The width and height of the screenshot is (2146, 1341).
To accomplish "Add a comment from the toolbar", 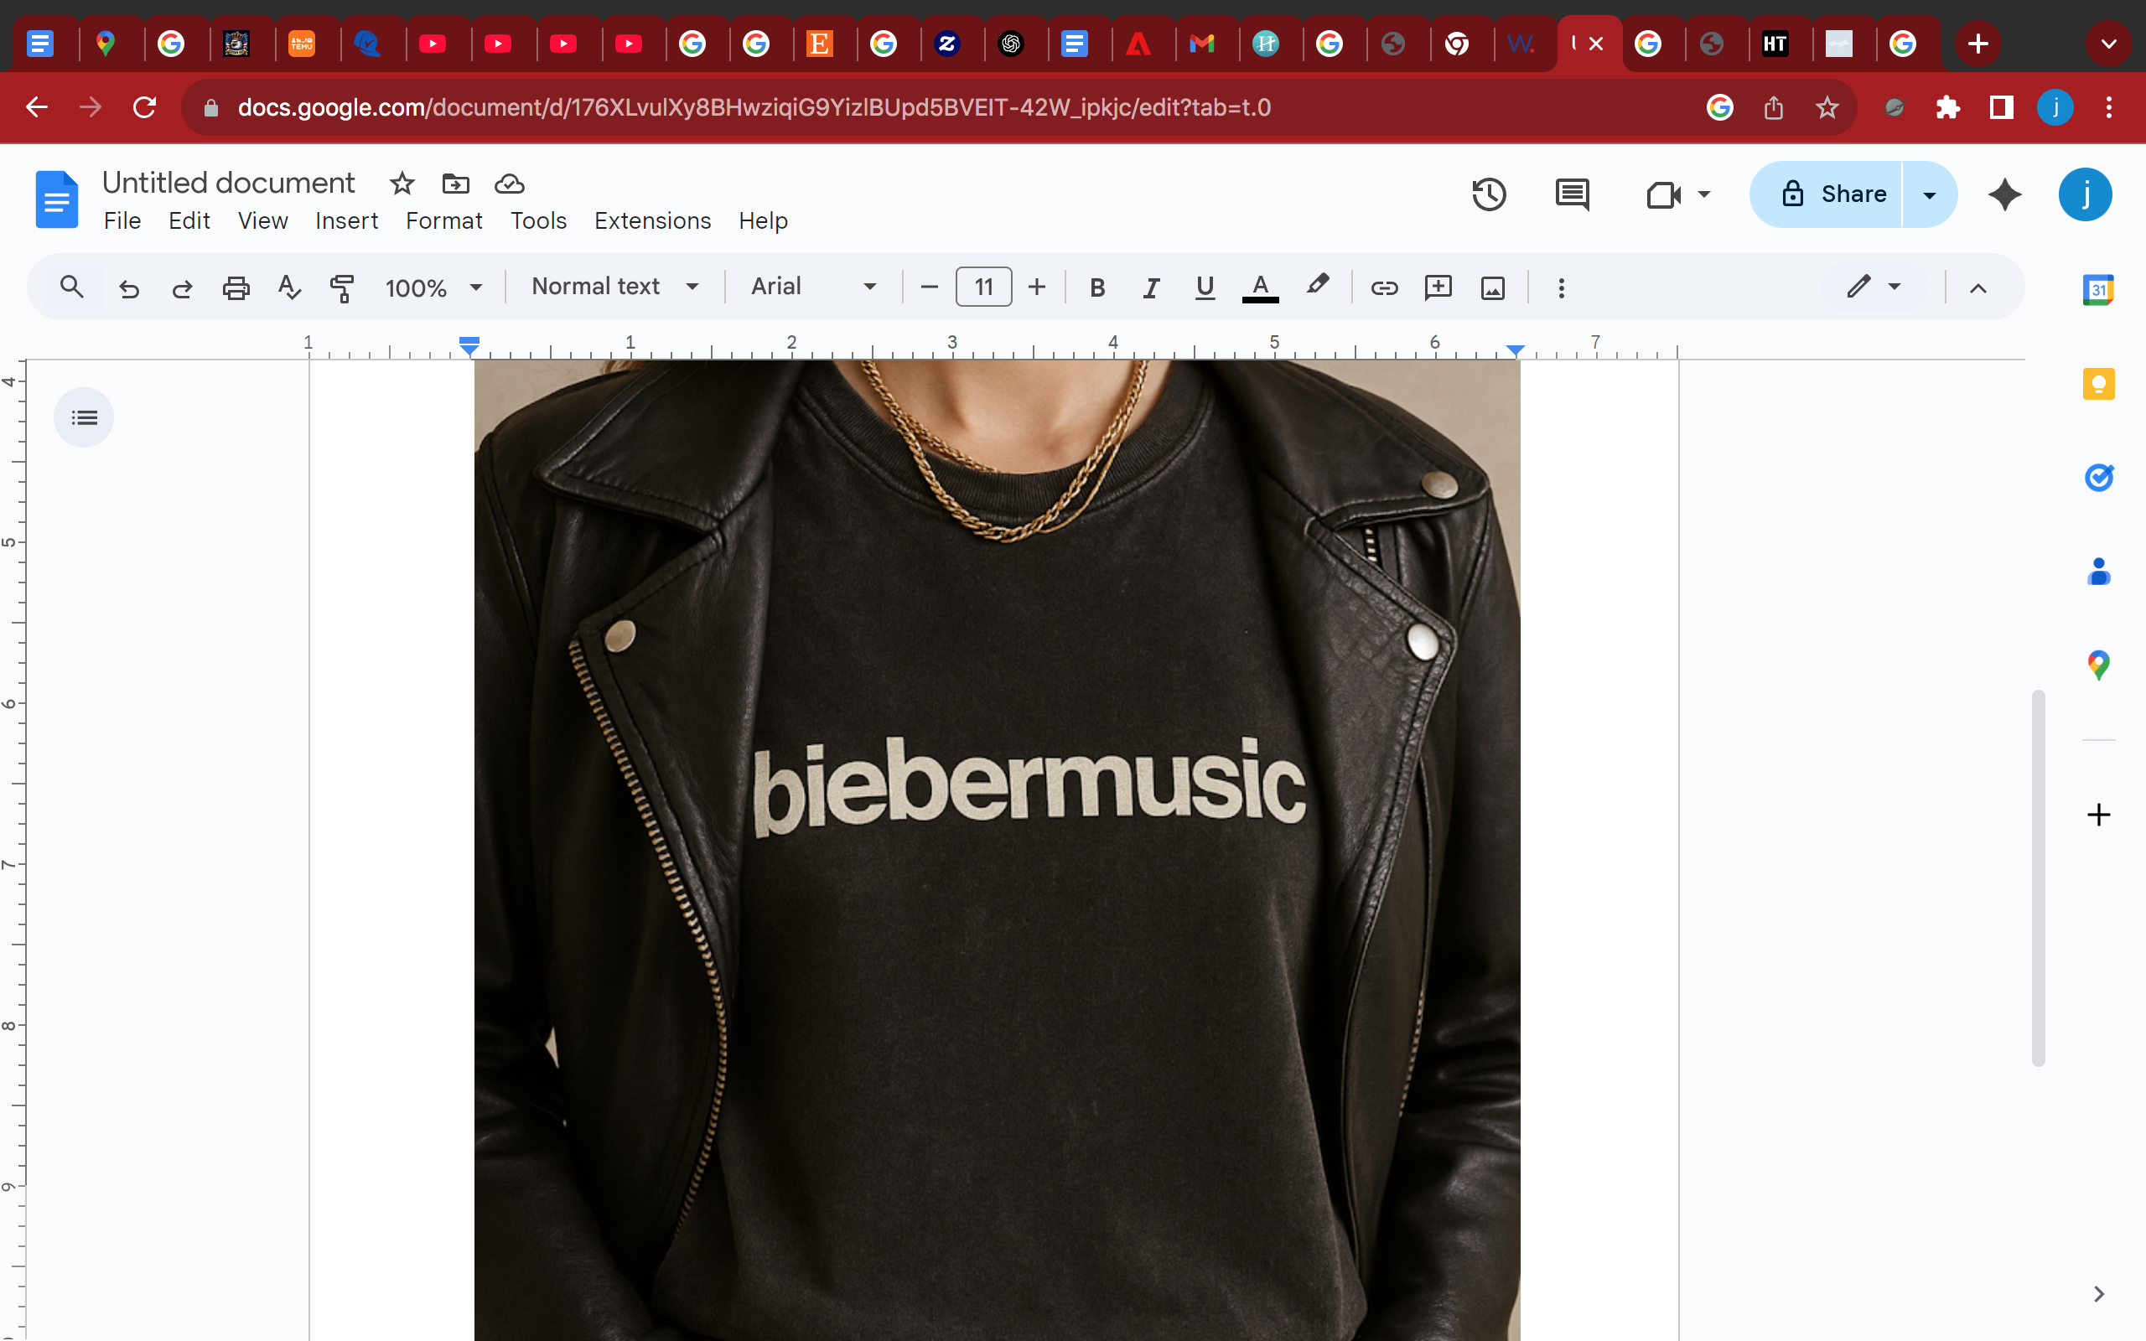I will (x=1438, y=287).
